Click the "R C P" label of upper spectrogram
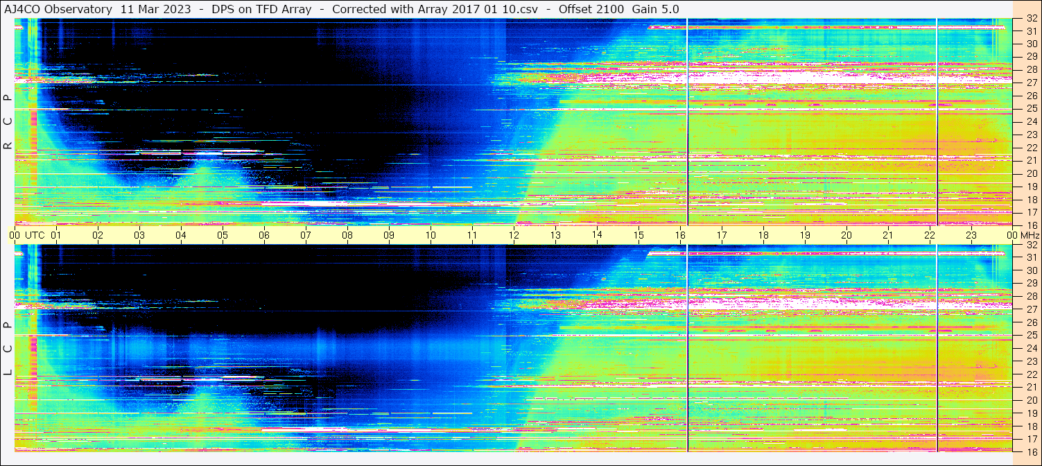This screenshot has width=1042, height=466. pos(8,122)
